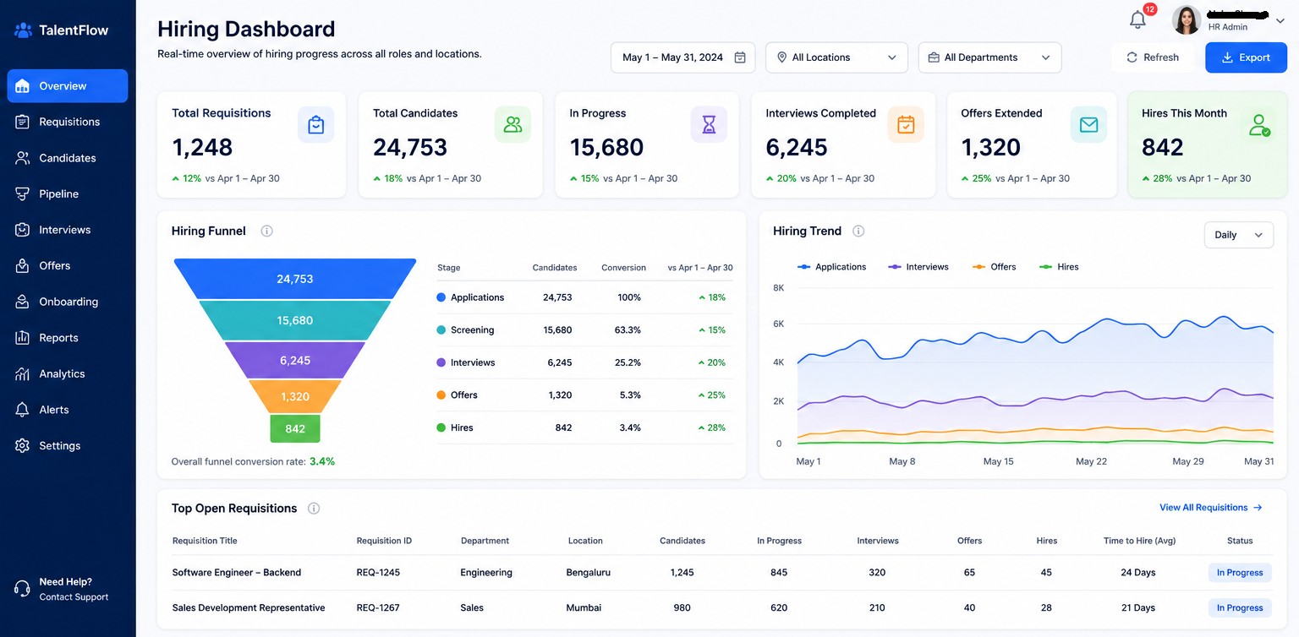Open the All Locations dropdown
The image size is (1299, 637).
[x=836, y=57]
